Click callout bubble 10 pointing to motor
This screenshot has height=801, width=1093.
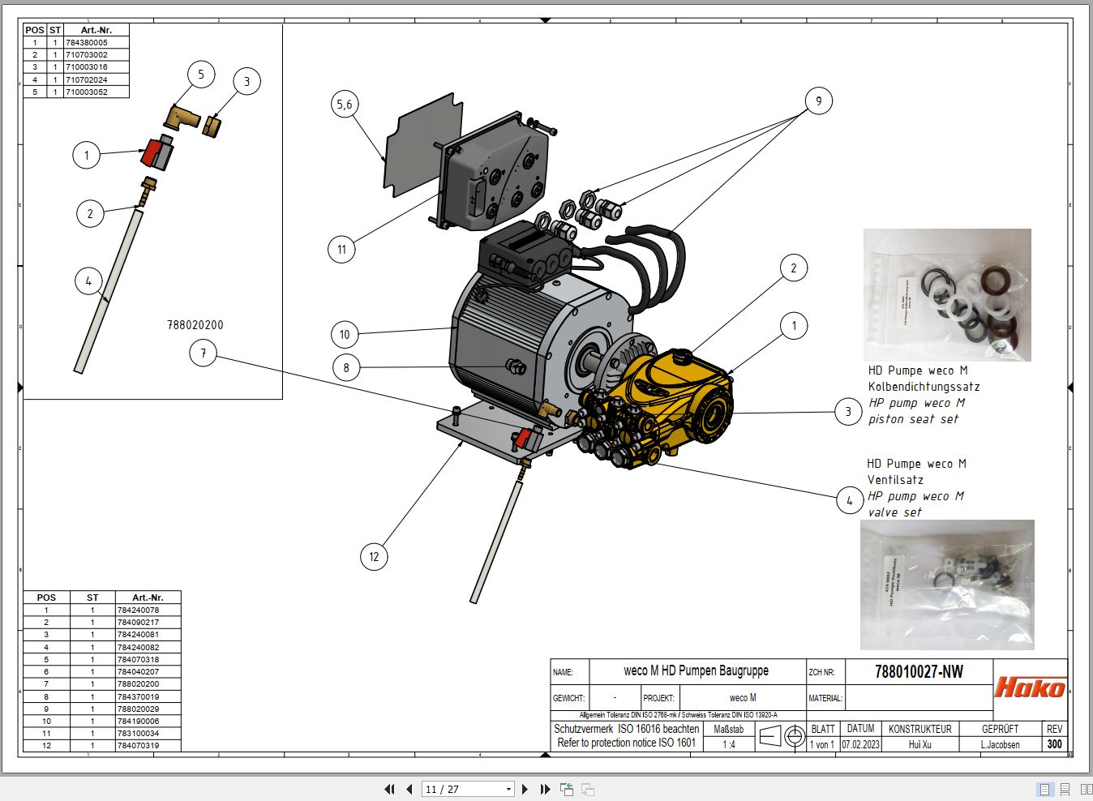click(345, 334)
